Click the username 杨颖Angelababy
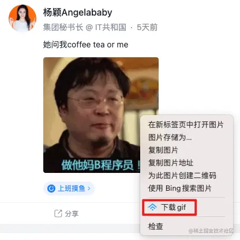This screenshot has width=240, height=240. (x=77, y=13)
